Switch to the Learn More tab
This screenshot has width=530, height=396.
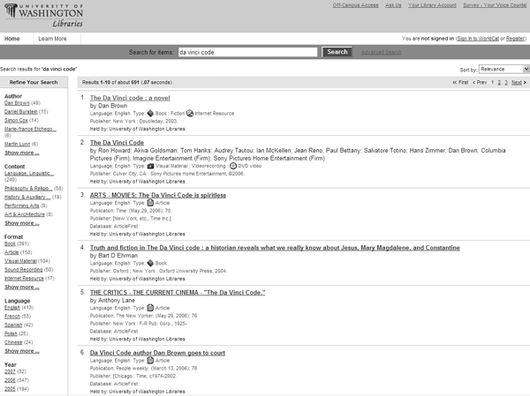pos(52,39)
